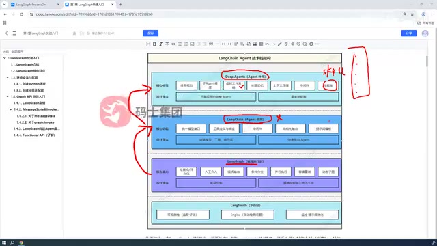Toggle bold formatting in editor toolbar

click(154, 44)
